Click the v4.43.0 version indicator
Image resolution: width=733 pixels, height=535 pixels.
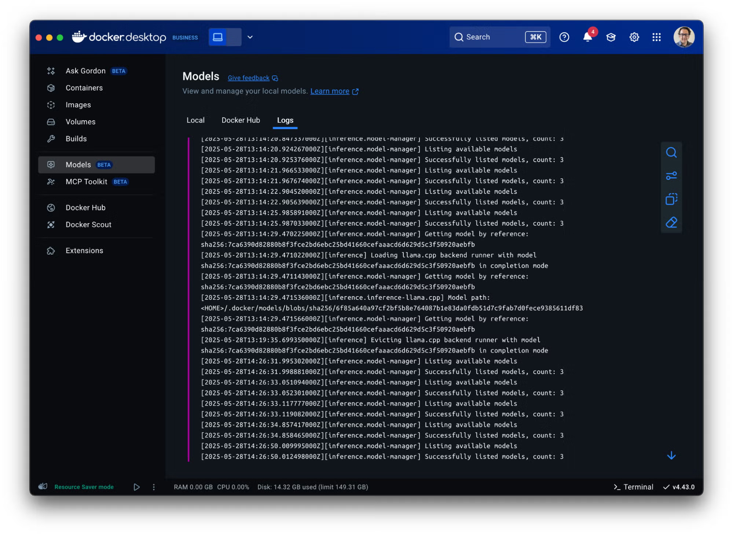point(679,487)
